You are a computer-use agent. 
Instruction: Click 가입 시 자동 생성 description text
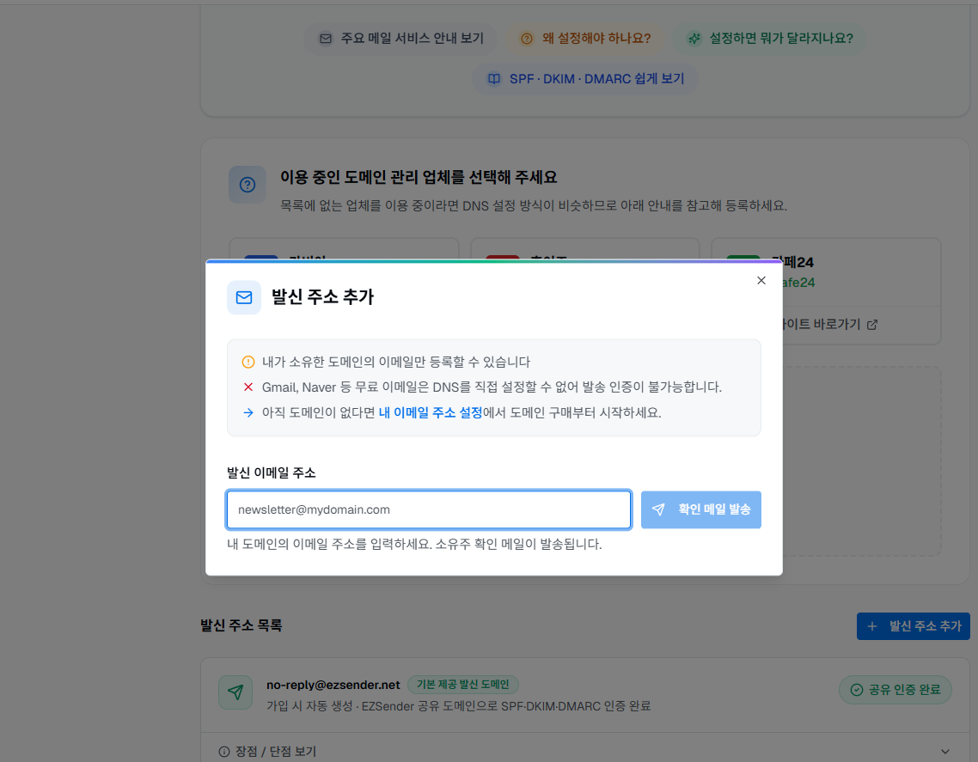coord(458,706)
